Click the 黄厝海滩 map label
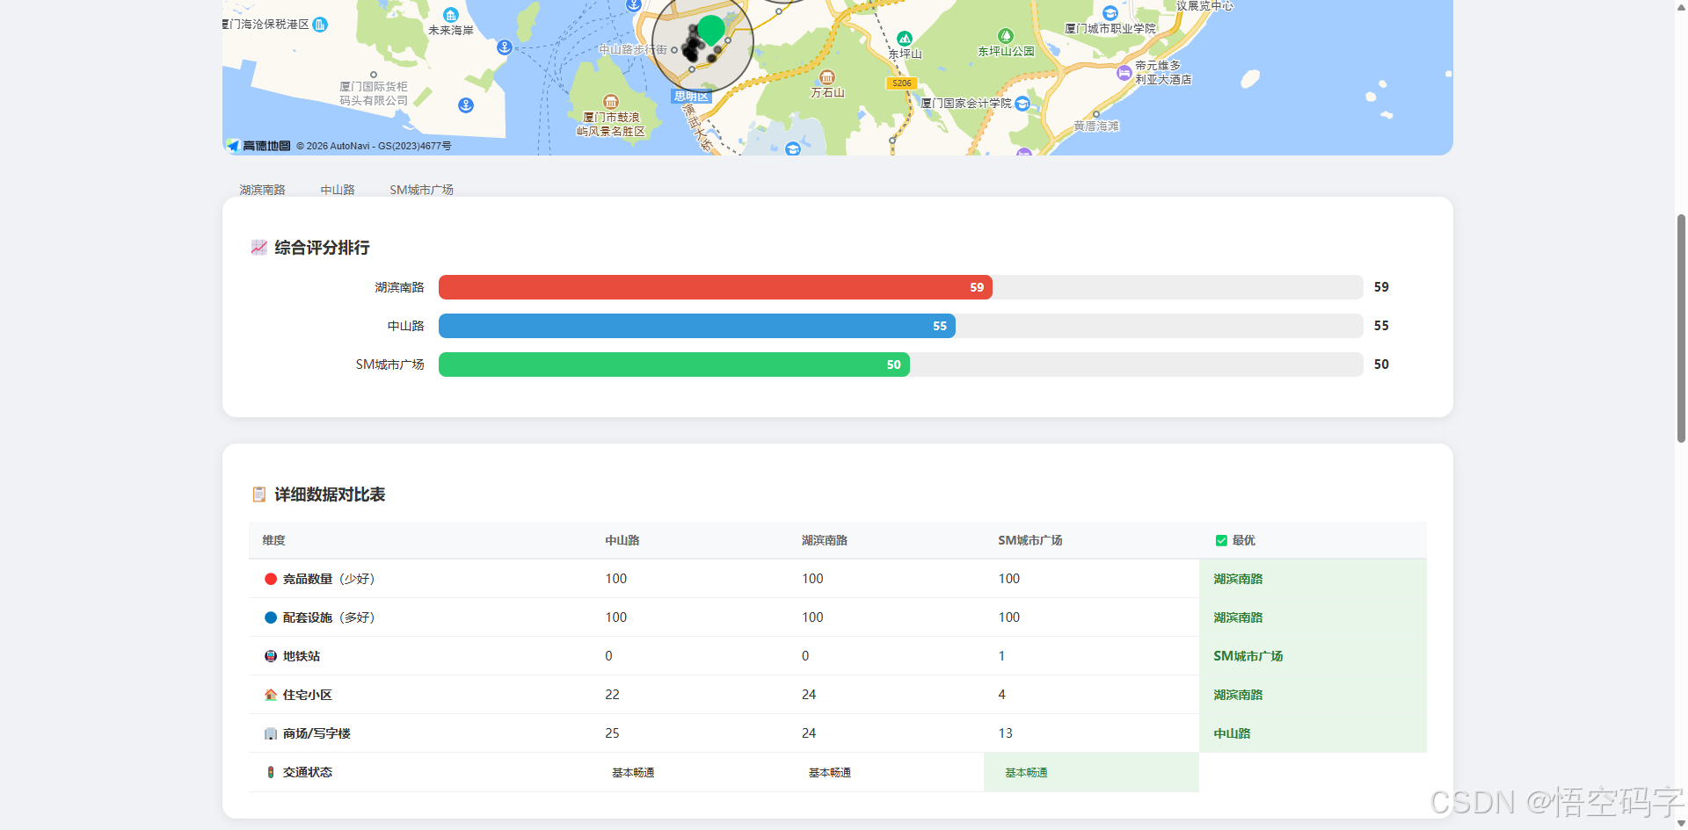The image size is (1688, 830). click(1096, 126)
